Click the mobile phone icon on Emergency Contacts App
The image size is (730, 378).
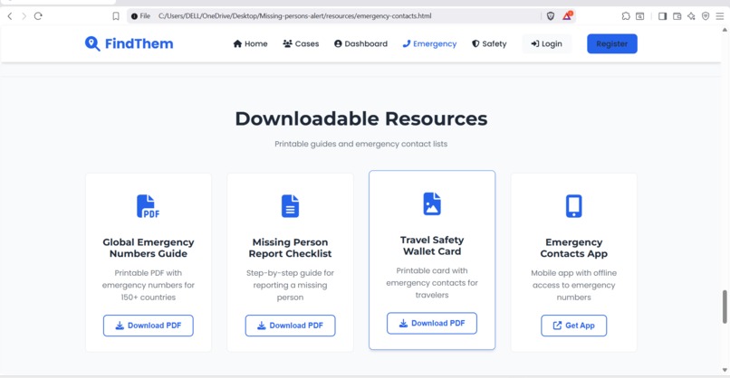(x=573, y=206)
